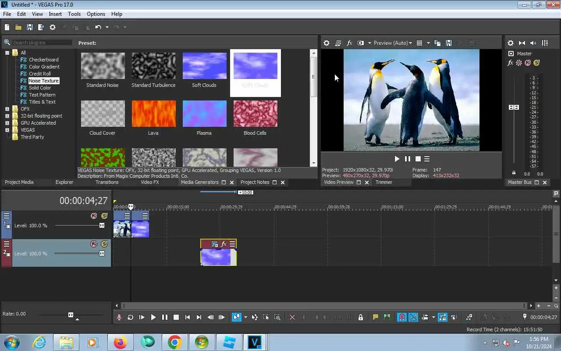Click the Undo arrow button
The width and height of the screenshot is (561, 351).
(98, 27)
